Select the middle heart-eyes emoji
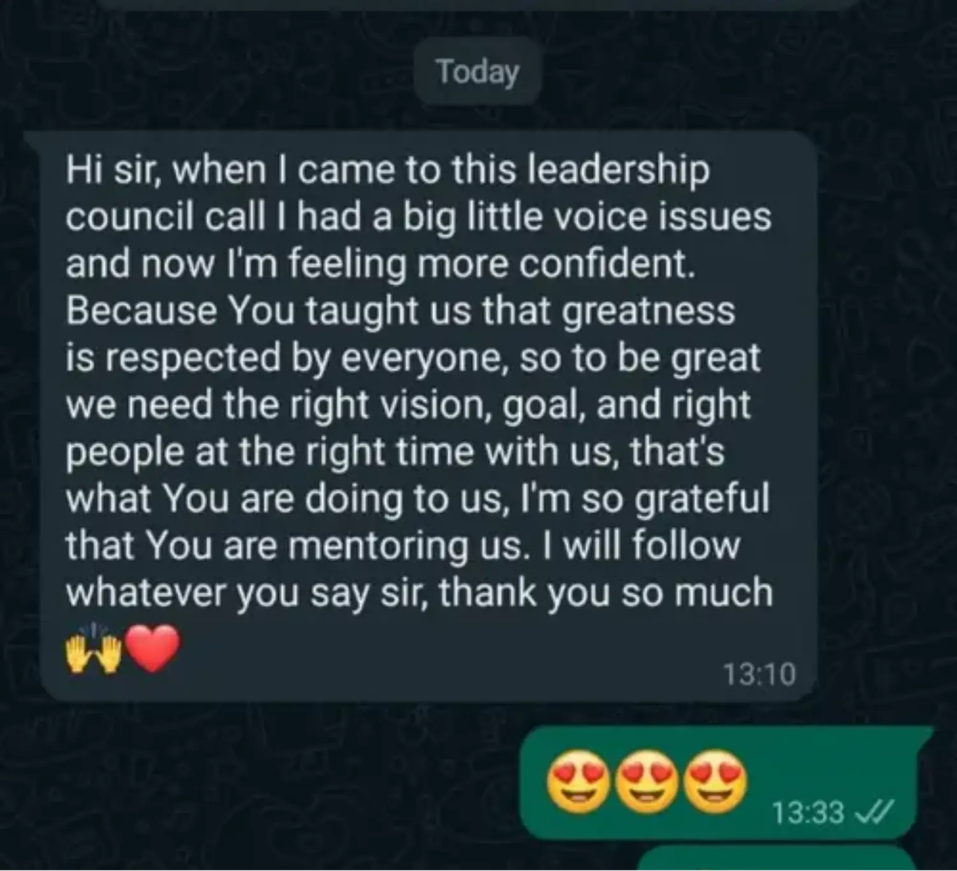957x871 pixels. 646,782
